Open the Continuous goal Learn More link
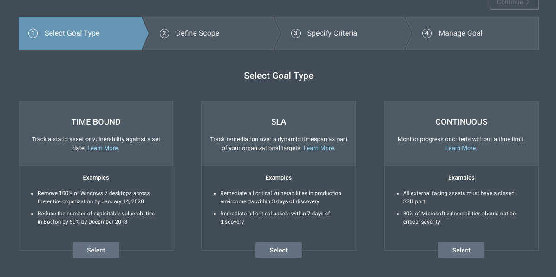The image size is (556, 277). (x=461, y=148)
